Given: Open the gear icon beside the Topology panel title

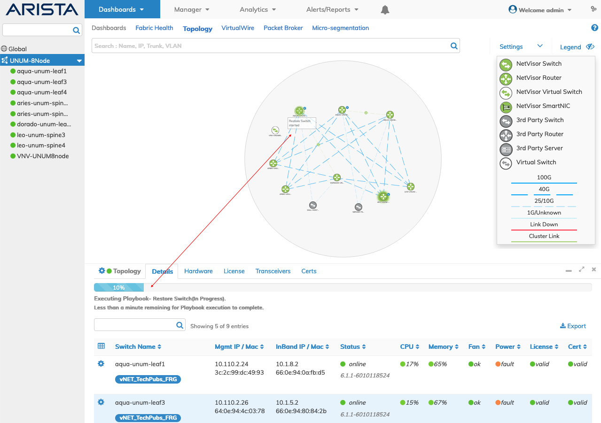Looking at the screenshot, I should 101,271.
